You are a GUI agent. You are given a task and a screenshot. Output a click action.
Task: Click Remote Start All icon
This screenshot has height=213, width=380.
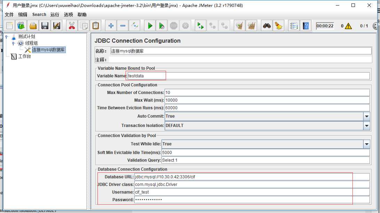pos(200,26)
